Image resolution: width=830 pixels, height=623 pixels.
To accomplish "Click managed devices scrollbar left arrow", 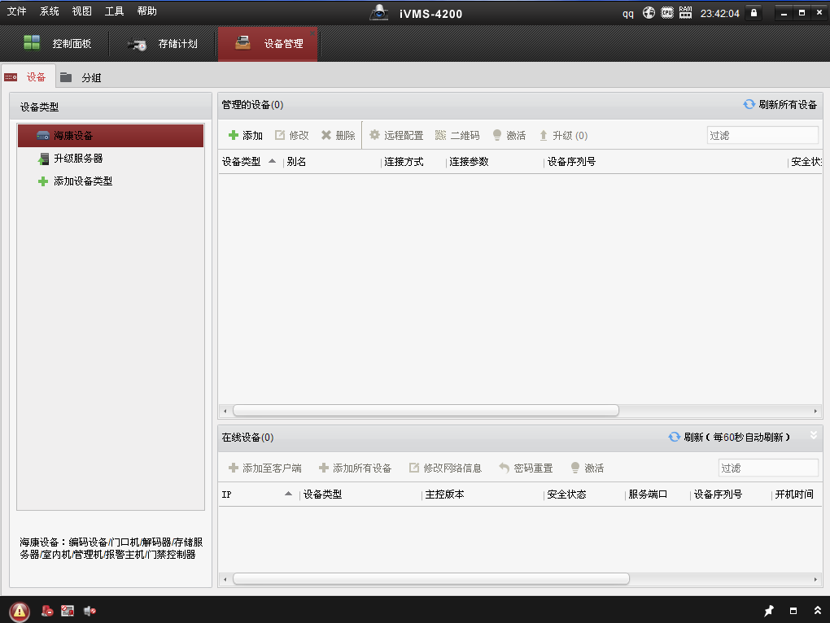I will click(225, 411).
